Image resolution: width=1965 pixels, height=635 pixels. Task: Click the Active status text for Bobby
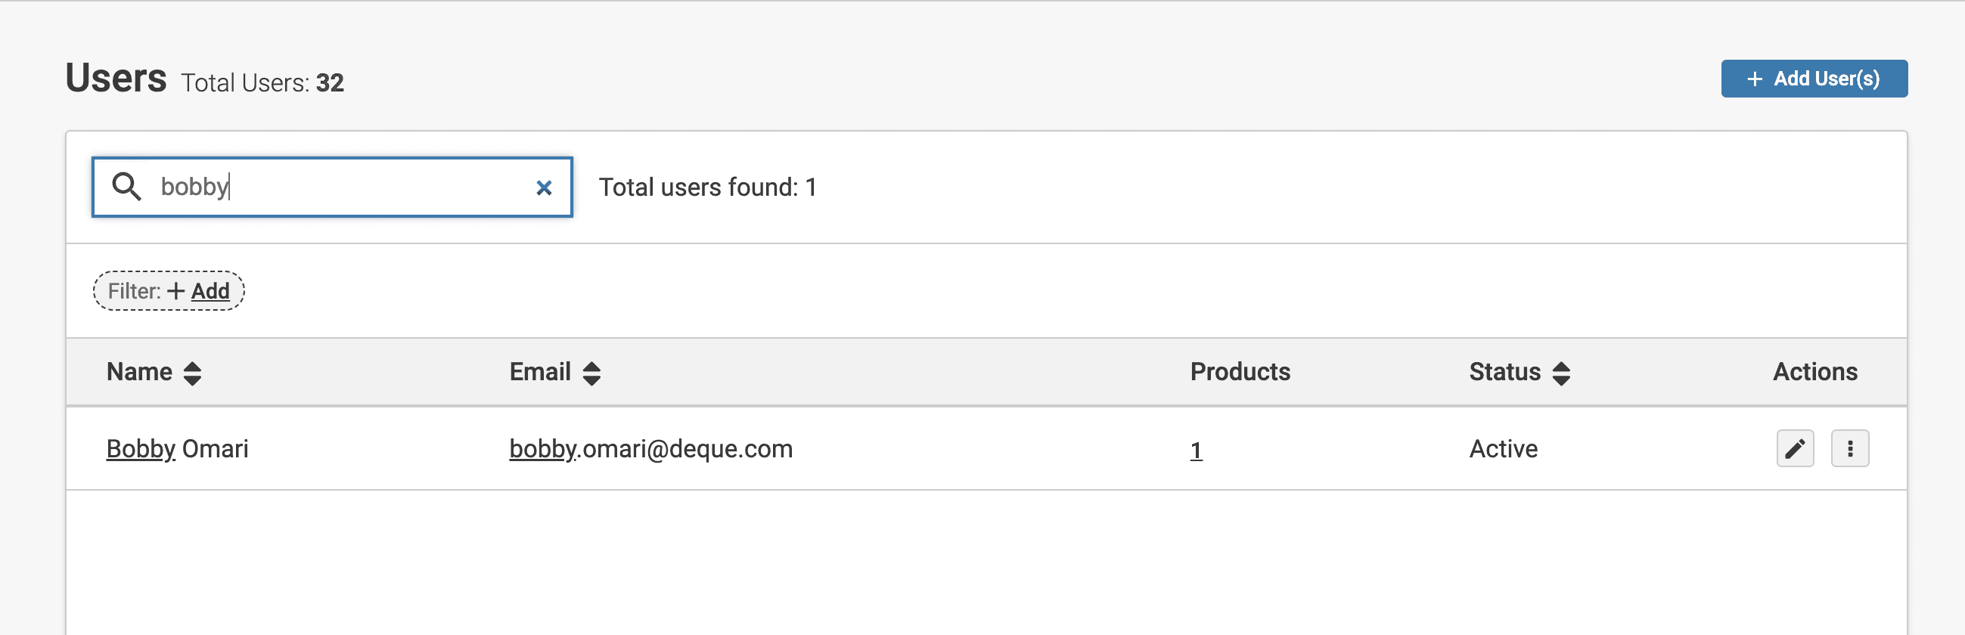pyautogui.click(x=1503, y=449)
